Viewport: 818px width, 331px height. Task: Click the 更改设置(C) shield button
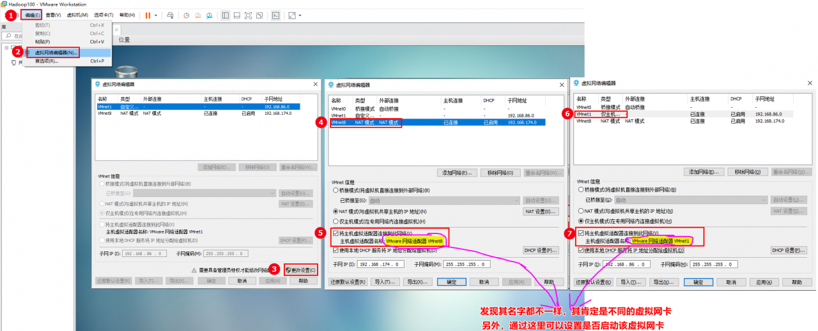pos(300,270)
